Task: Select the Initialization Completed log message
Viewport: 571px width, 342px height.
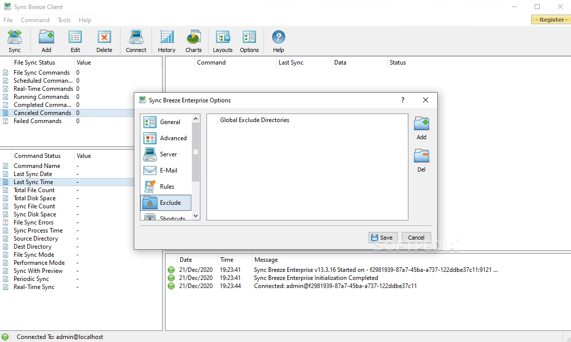Action: pyautogui.click(x=316, y=278)
